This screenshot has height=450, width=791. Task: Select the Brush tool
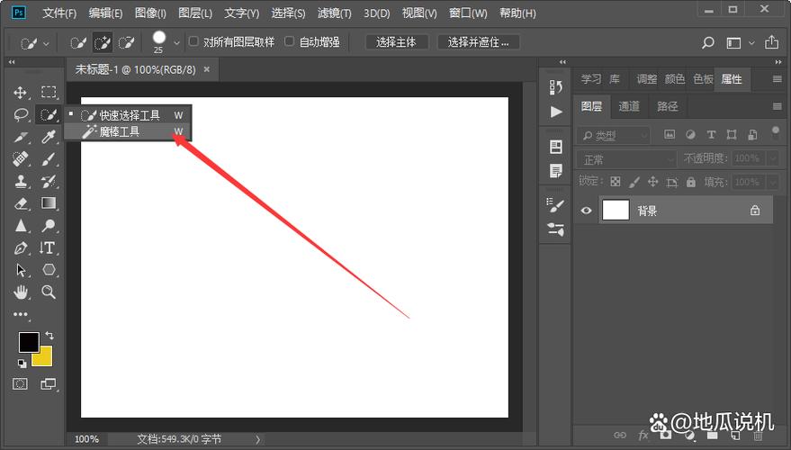[x=49, y=159]
